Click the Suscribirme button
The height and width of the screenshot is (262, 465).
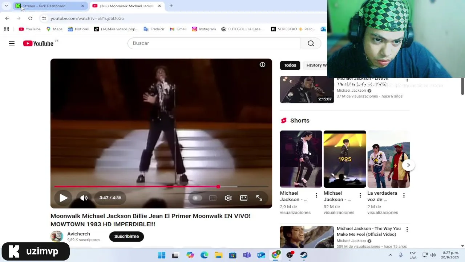[x=126, y=237]
